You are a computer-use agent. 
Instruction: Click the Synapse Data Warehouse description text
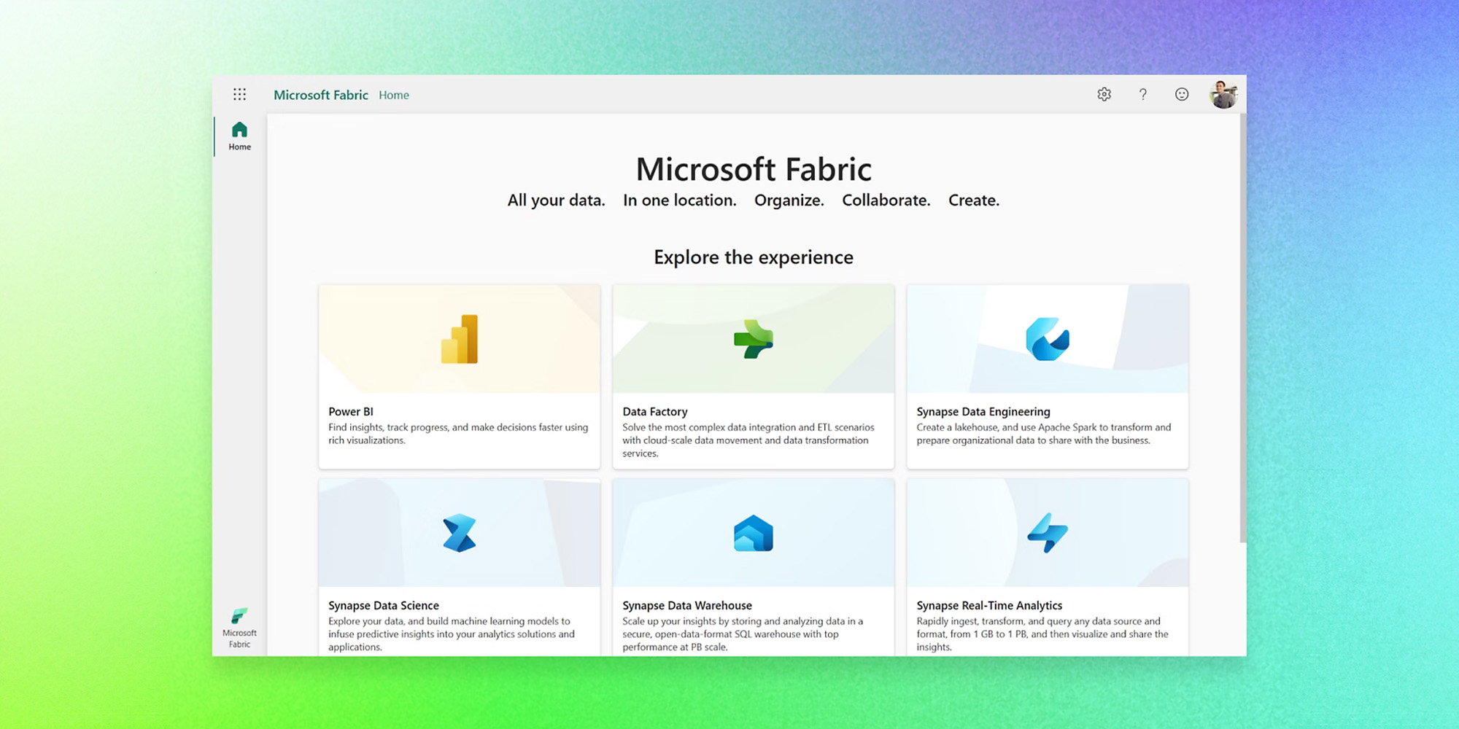pyautogui.click(x=743, y=634)
